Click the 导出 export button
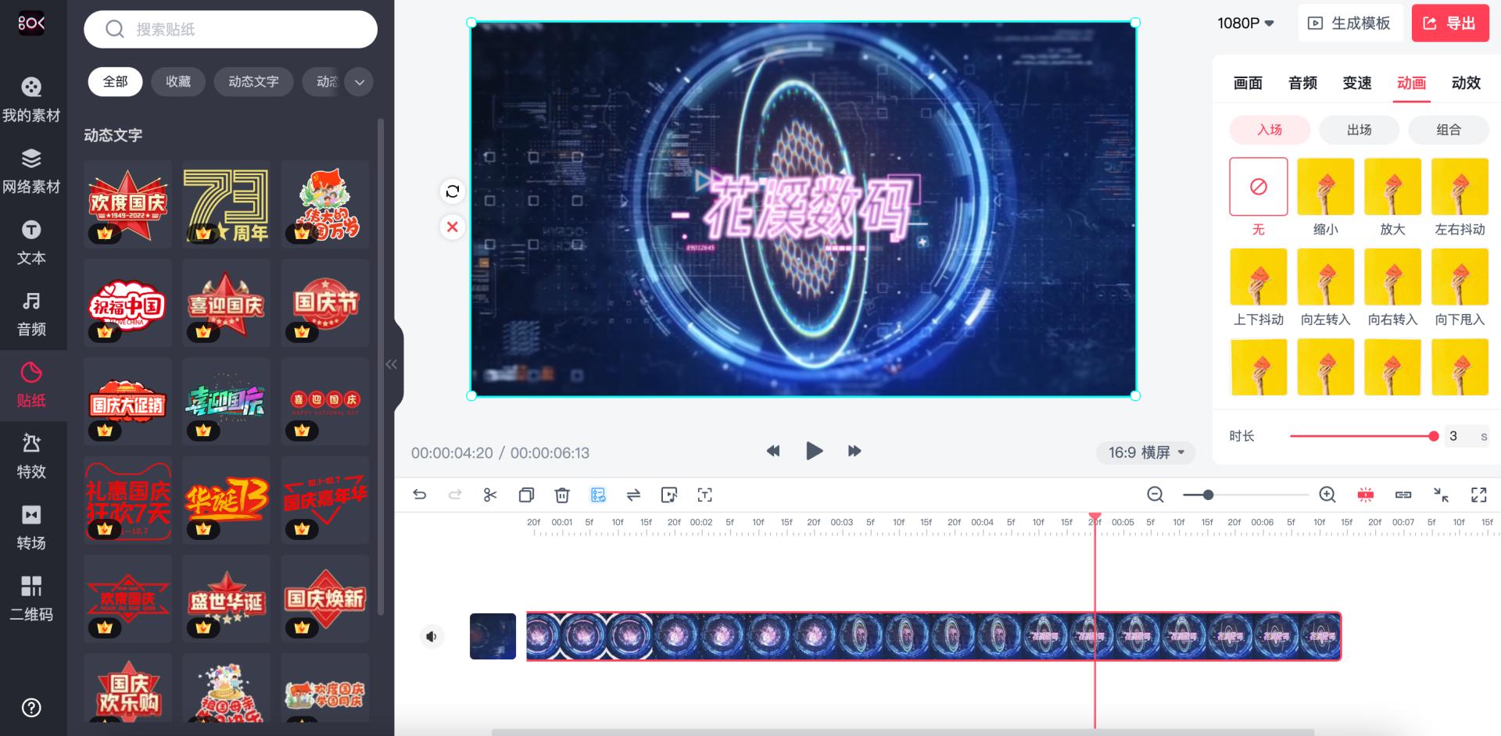 click(1450, 23)
